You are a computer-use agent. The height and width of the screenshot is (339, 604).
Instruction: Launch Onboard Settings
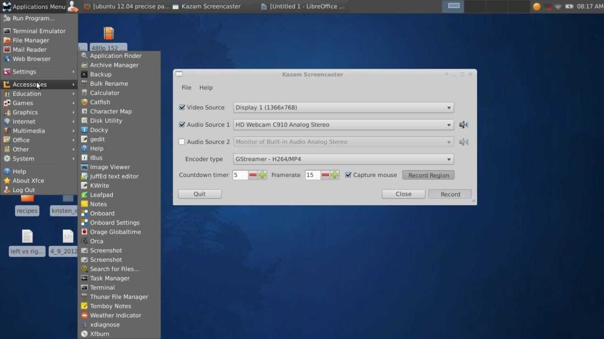119,223
